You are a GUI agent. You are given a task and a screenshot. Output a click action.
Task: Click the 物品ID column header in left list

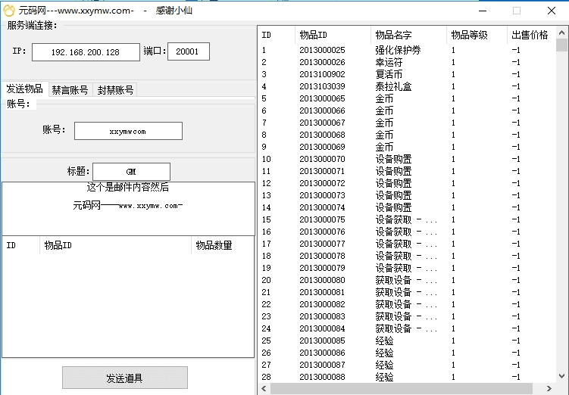point(115,245)
